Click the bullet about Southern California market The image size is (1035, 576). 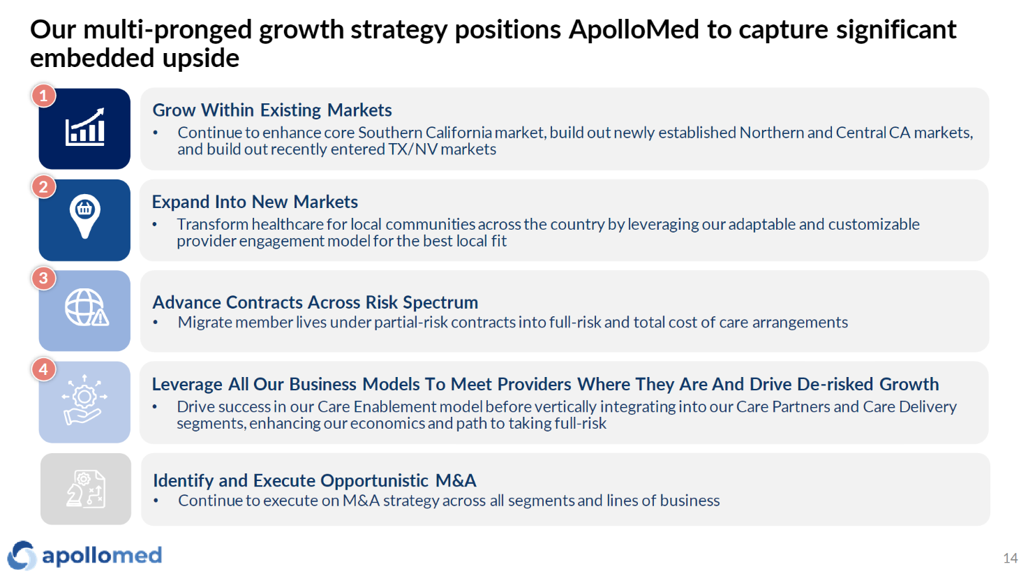coord(575,140)
